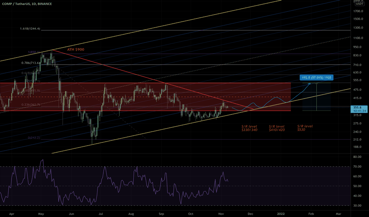Screen dimensions: 369x217
Task: Click the Jul date on time axis
Action: pos(101,214)
